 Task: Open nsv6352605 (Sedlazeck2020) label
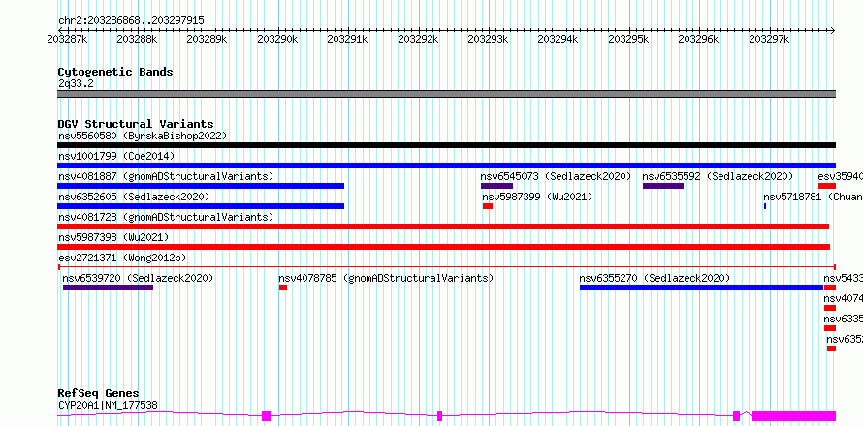tap(134, 197)
